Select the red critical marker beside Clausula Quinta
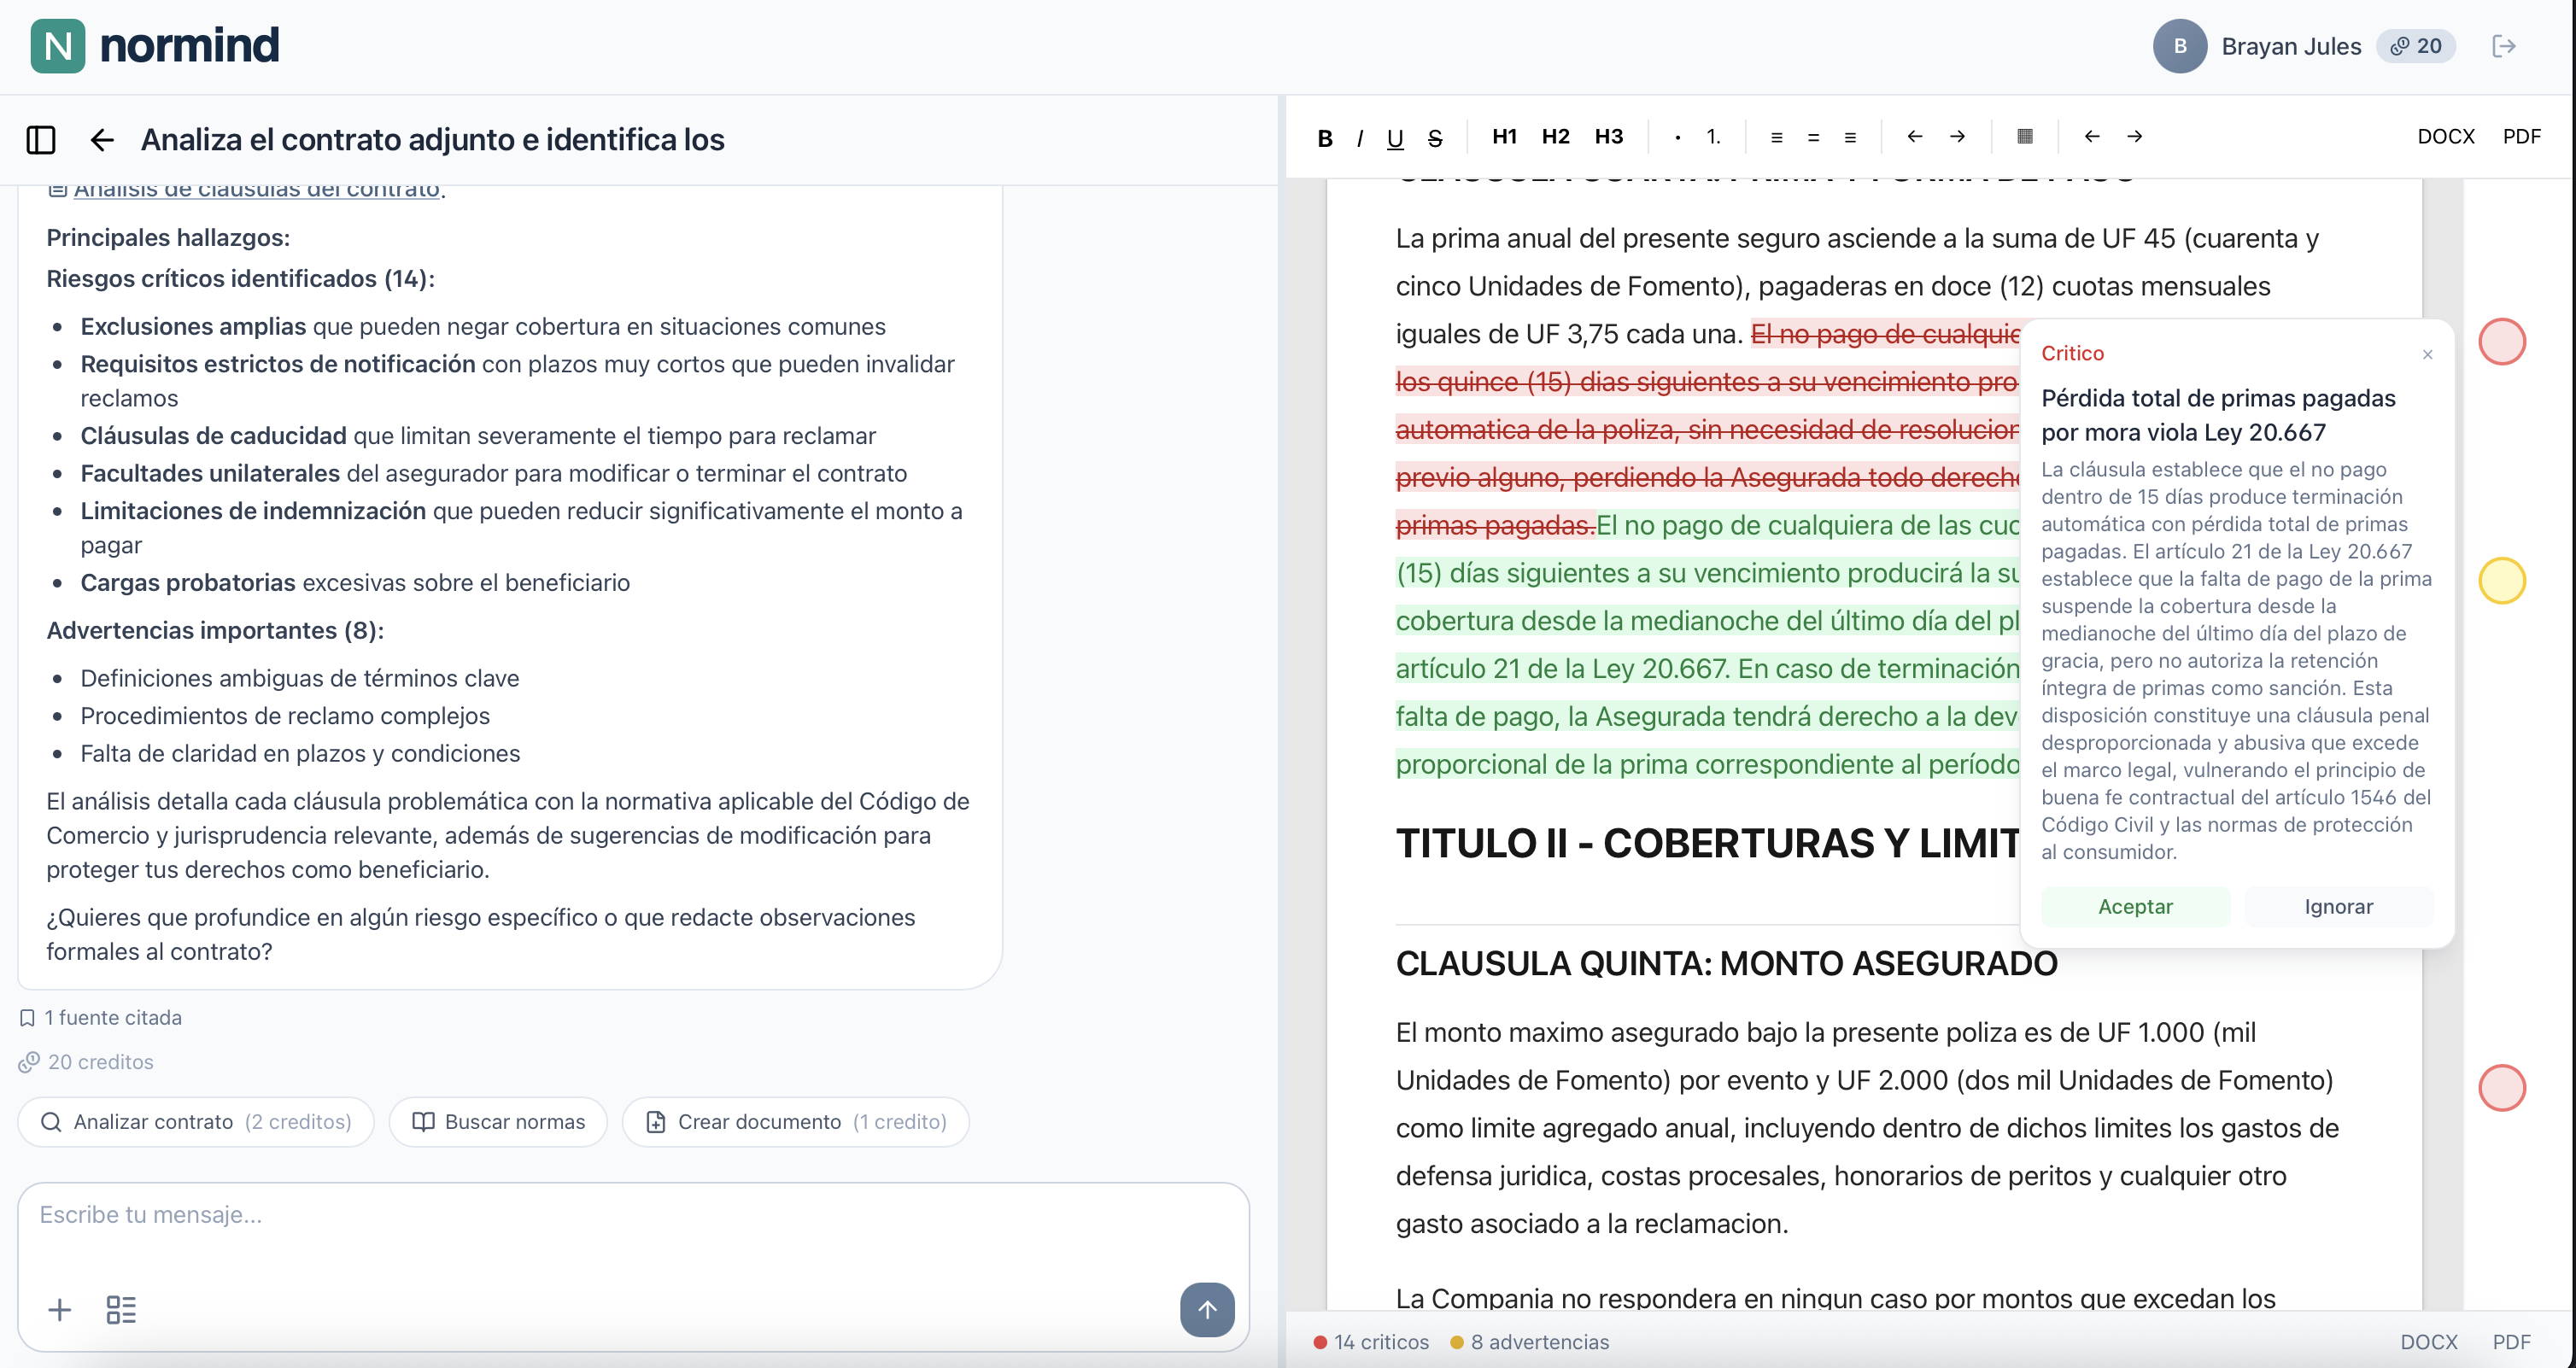Viewport: 2576px width, 1368px height. pos(2501,1088)
